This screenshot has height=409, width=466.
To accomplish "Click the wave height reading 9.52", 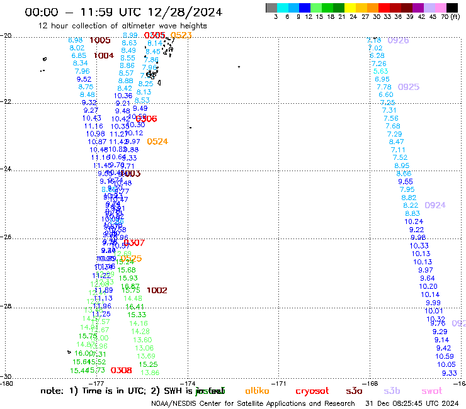I will point(84,79).
